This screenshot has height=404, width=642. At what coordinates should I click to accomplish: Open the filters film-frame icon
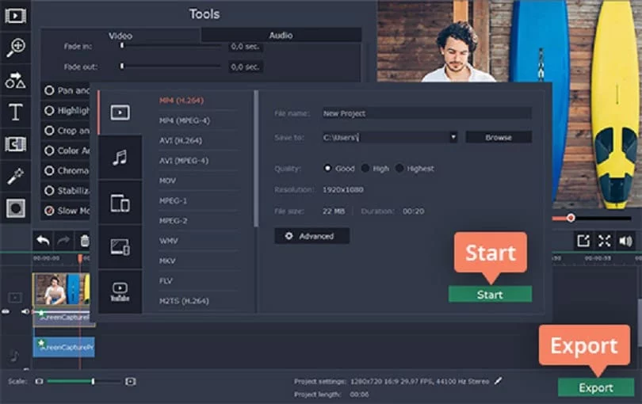tap(16, 144)
